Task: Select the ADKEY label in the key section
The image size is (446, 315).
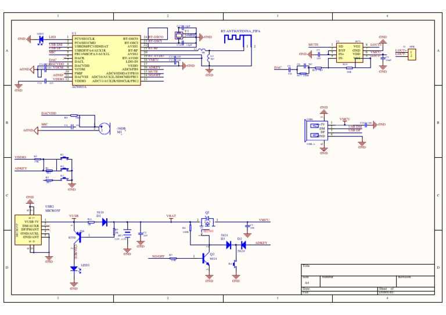Action: coord(21,168)
